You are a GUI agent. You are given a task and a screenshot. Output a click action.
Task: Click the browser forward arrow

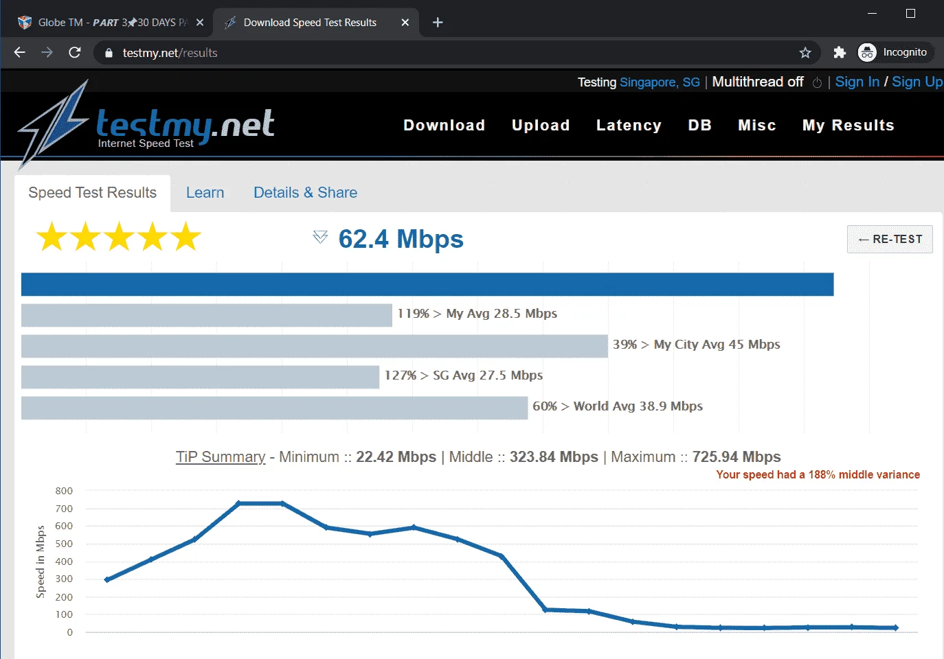click(47, 52)
